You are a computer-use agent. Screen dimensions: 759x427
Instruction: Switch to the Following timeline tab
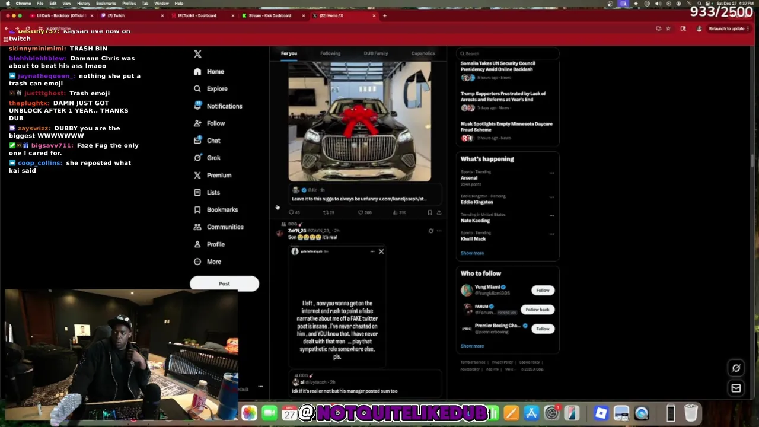(330, 53)
